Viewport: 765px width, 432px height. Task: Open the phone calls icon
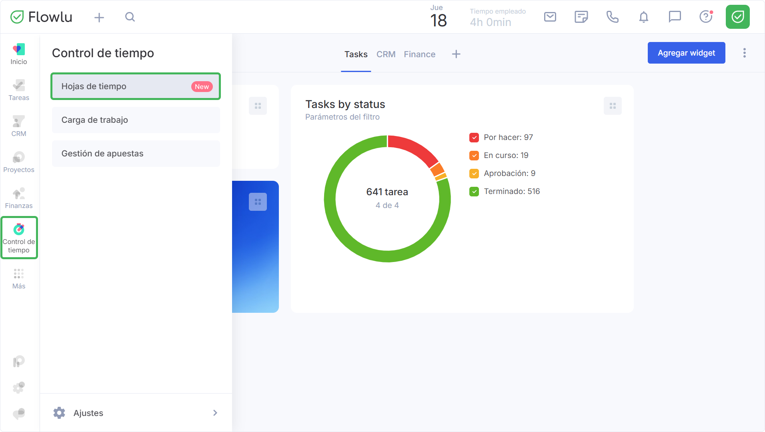(612, 17)
